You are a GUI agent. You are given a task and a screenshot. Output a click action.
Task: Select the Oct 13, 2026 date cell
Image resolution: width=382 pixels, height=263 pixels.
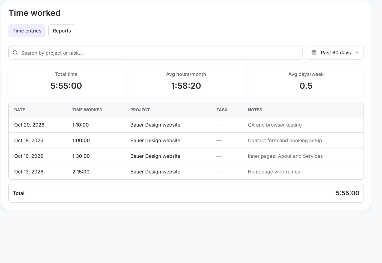(29, 172)
